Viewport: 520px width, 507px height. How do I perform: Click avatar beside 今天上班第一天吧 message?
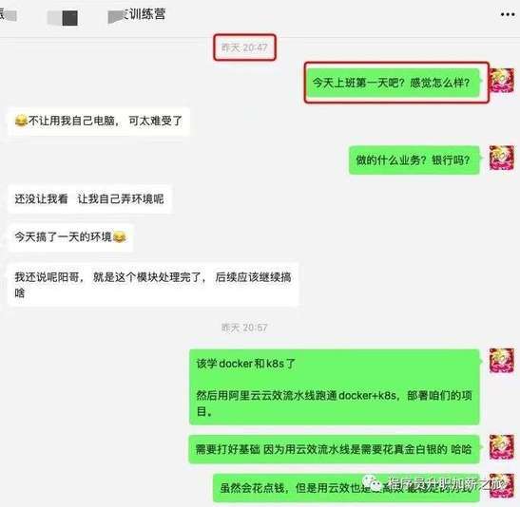[x=502, y=81]
